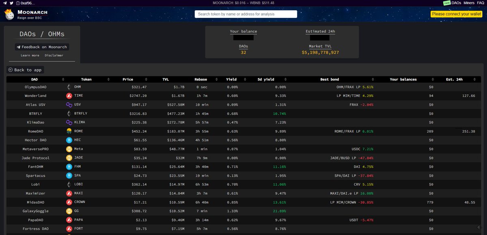Open the Telegram icon in top bar
The image size is (487, 235).
coord(4,3)
